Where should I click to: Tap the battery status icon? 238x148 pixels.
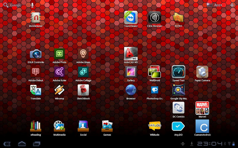(x=234, y=144)
